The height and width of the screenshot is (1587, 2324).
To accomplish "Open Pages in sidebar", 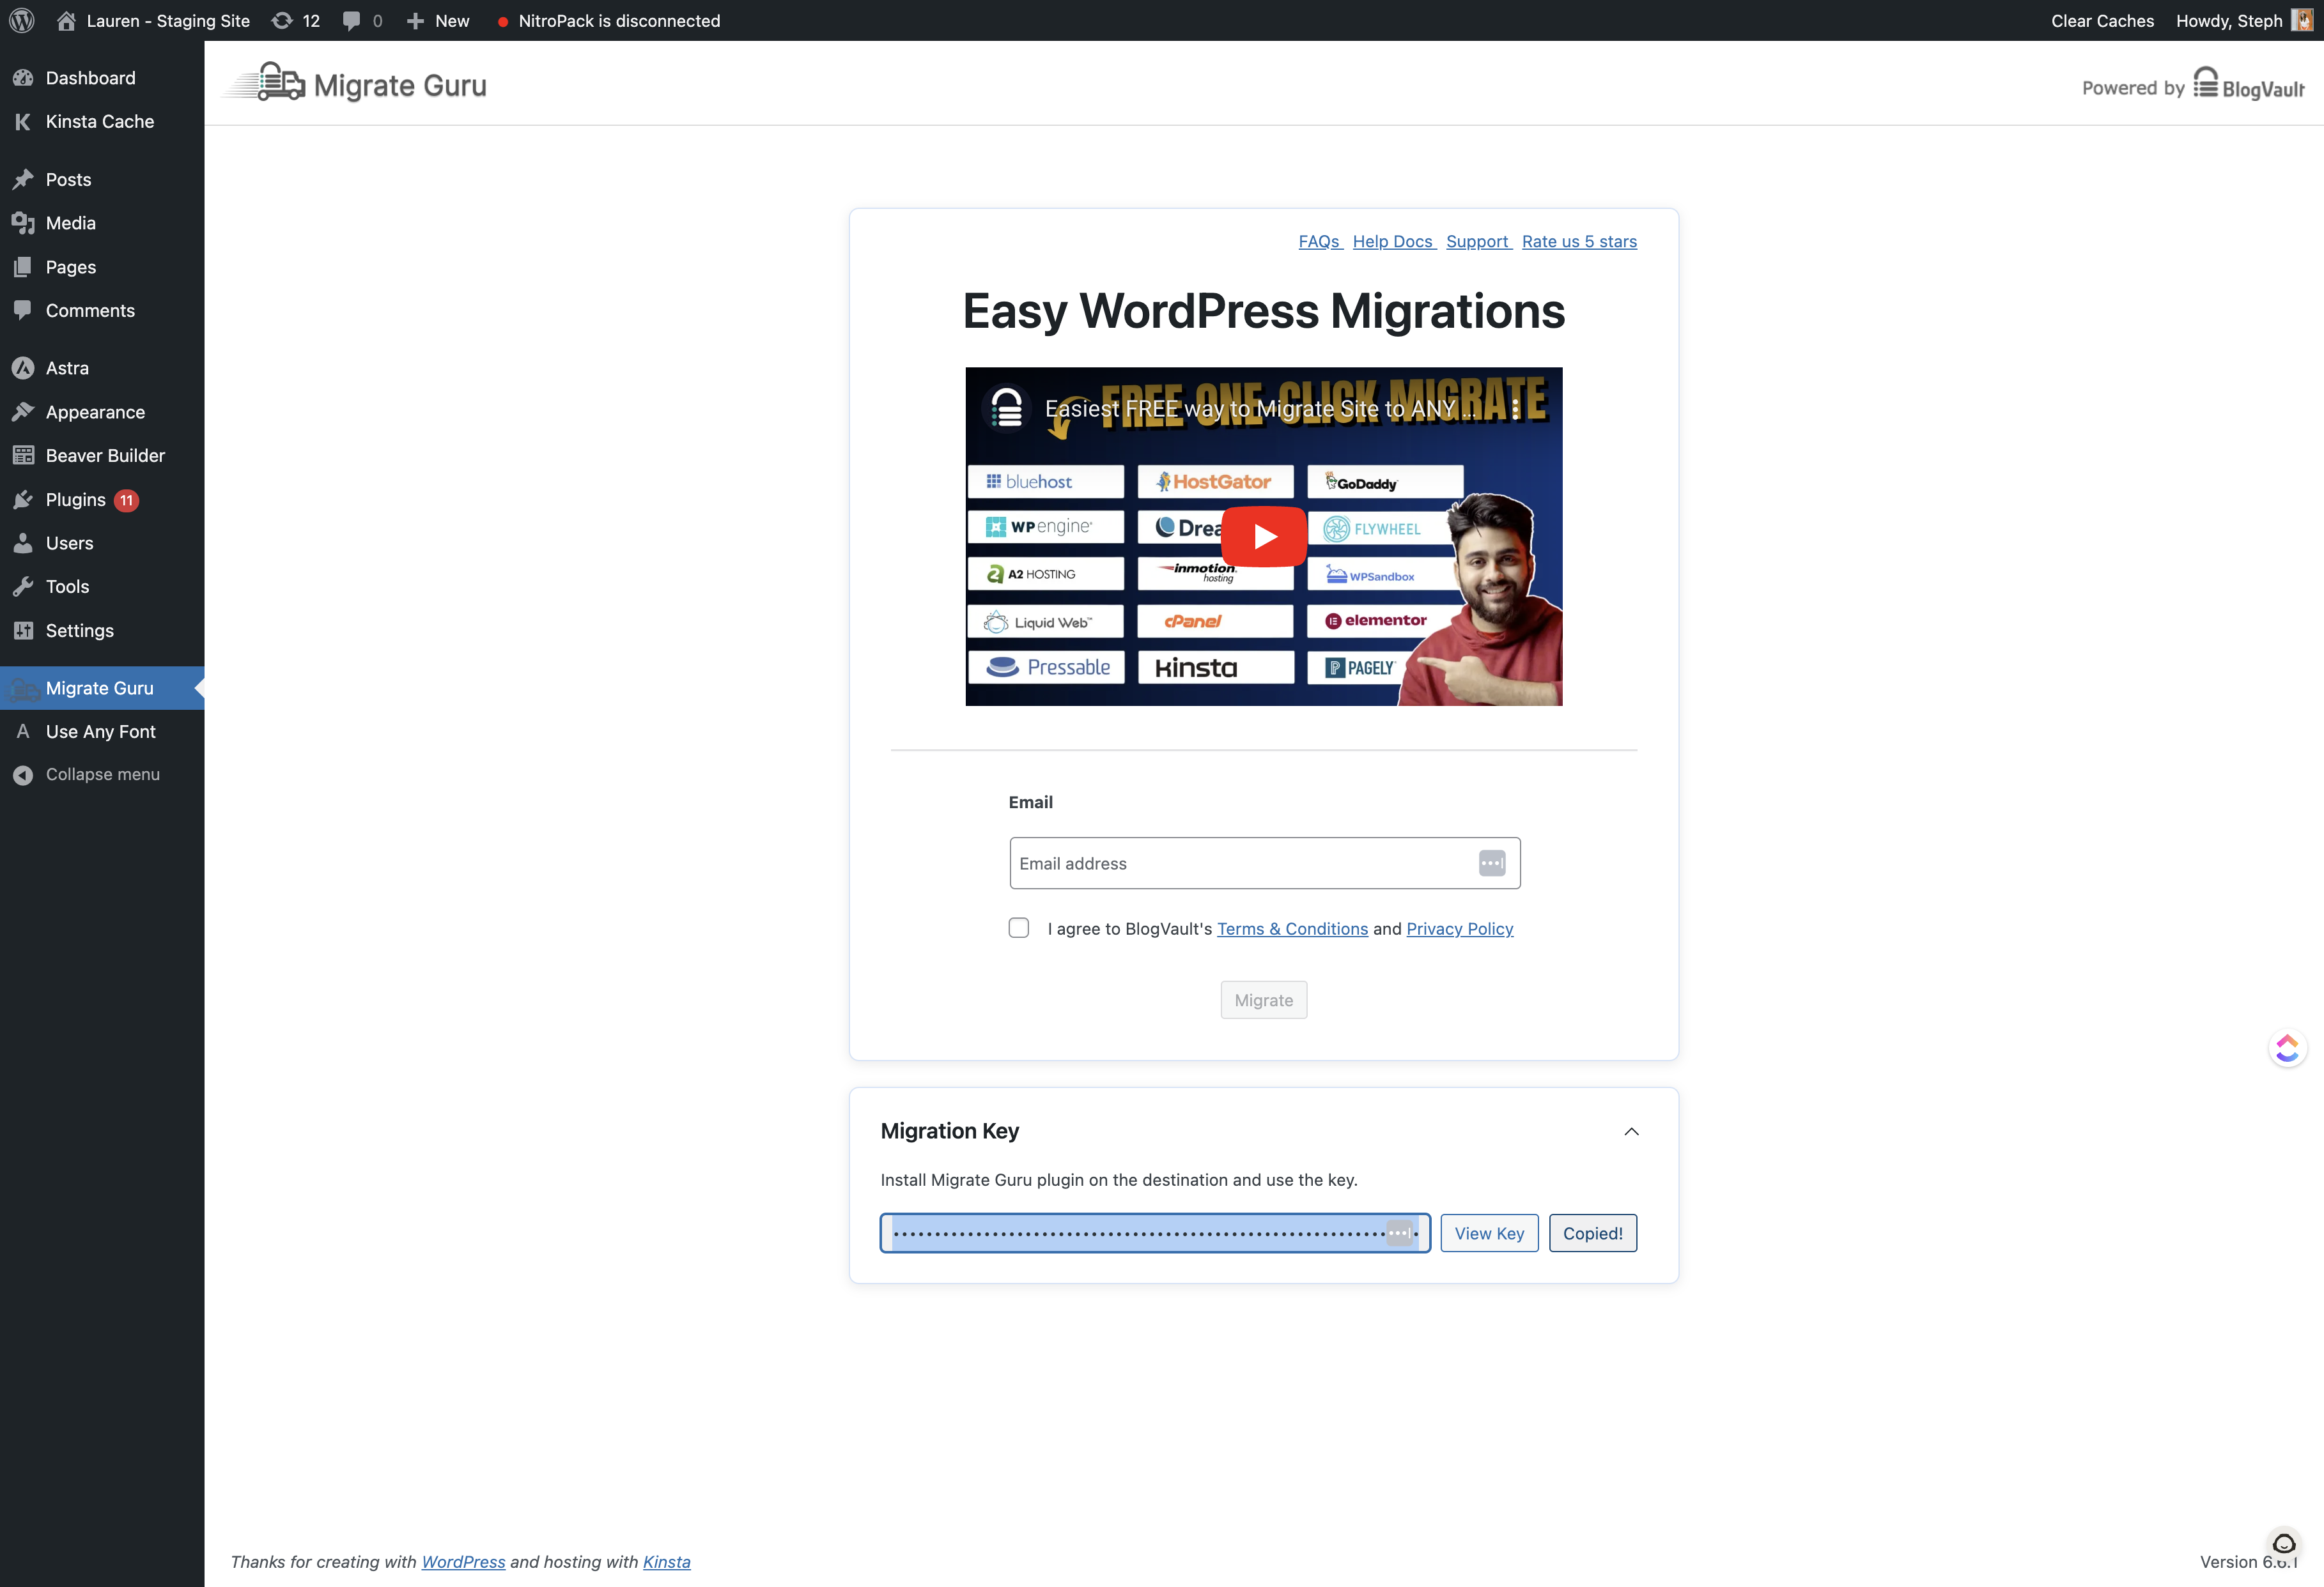I will pyautogui.click(x=102, y=267).
